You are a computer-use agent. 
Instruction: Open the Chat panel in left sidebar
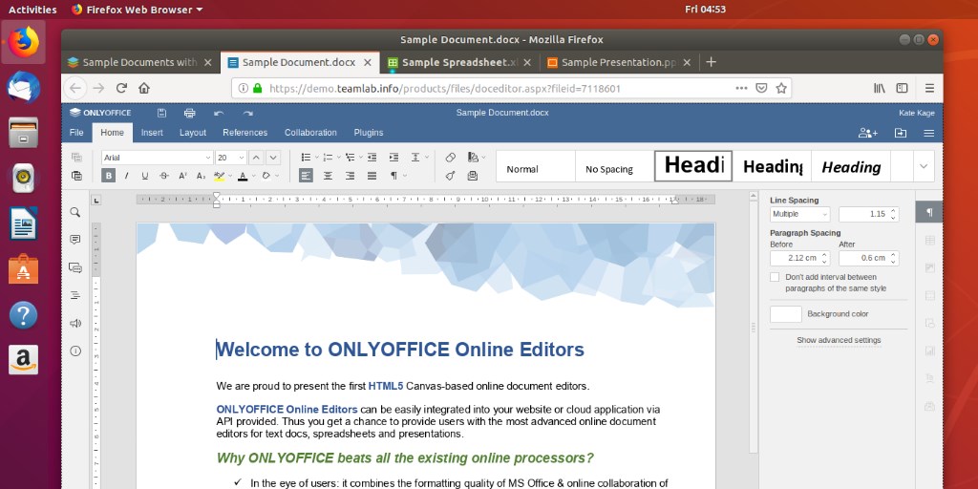pos(75,267)
